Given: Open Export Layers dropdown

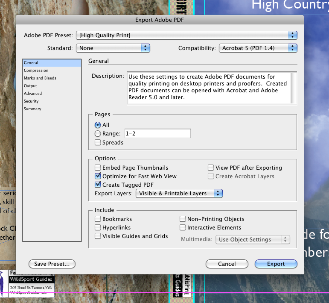Looking at the screenshot, I should tap(179, 193).
